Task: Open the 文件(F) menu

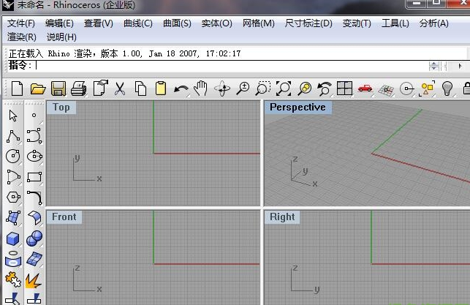Action: (x=21, y=23)
